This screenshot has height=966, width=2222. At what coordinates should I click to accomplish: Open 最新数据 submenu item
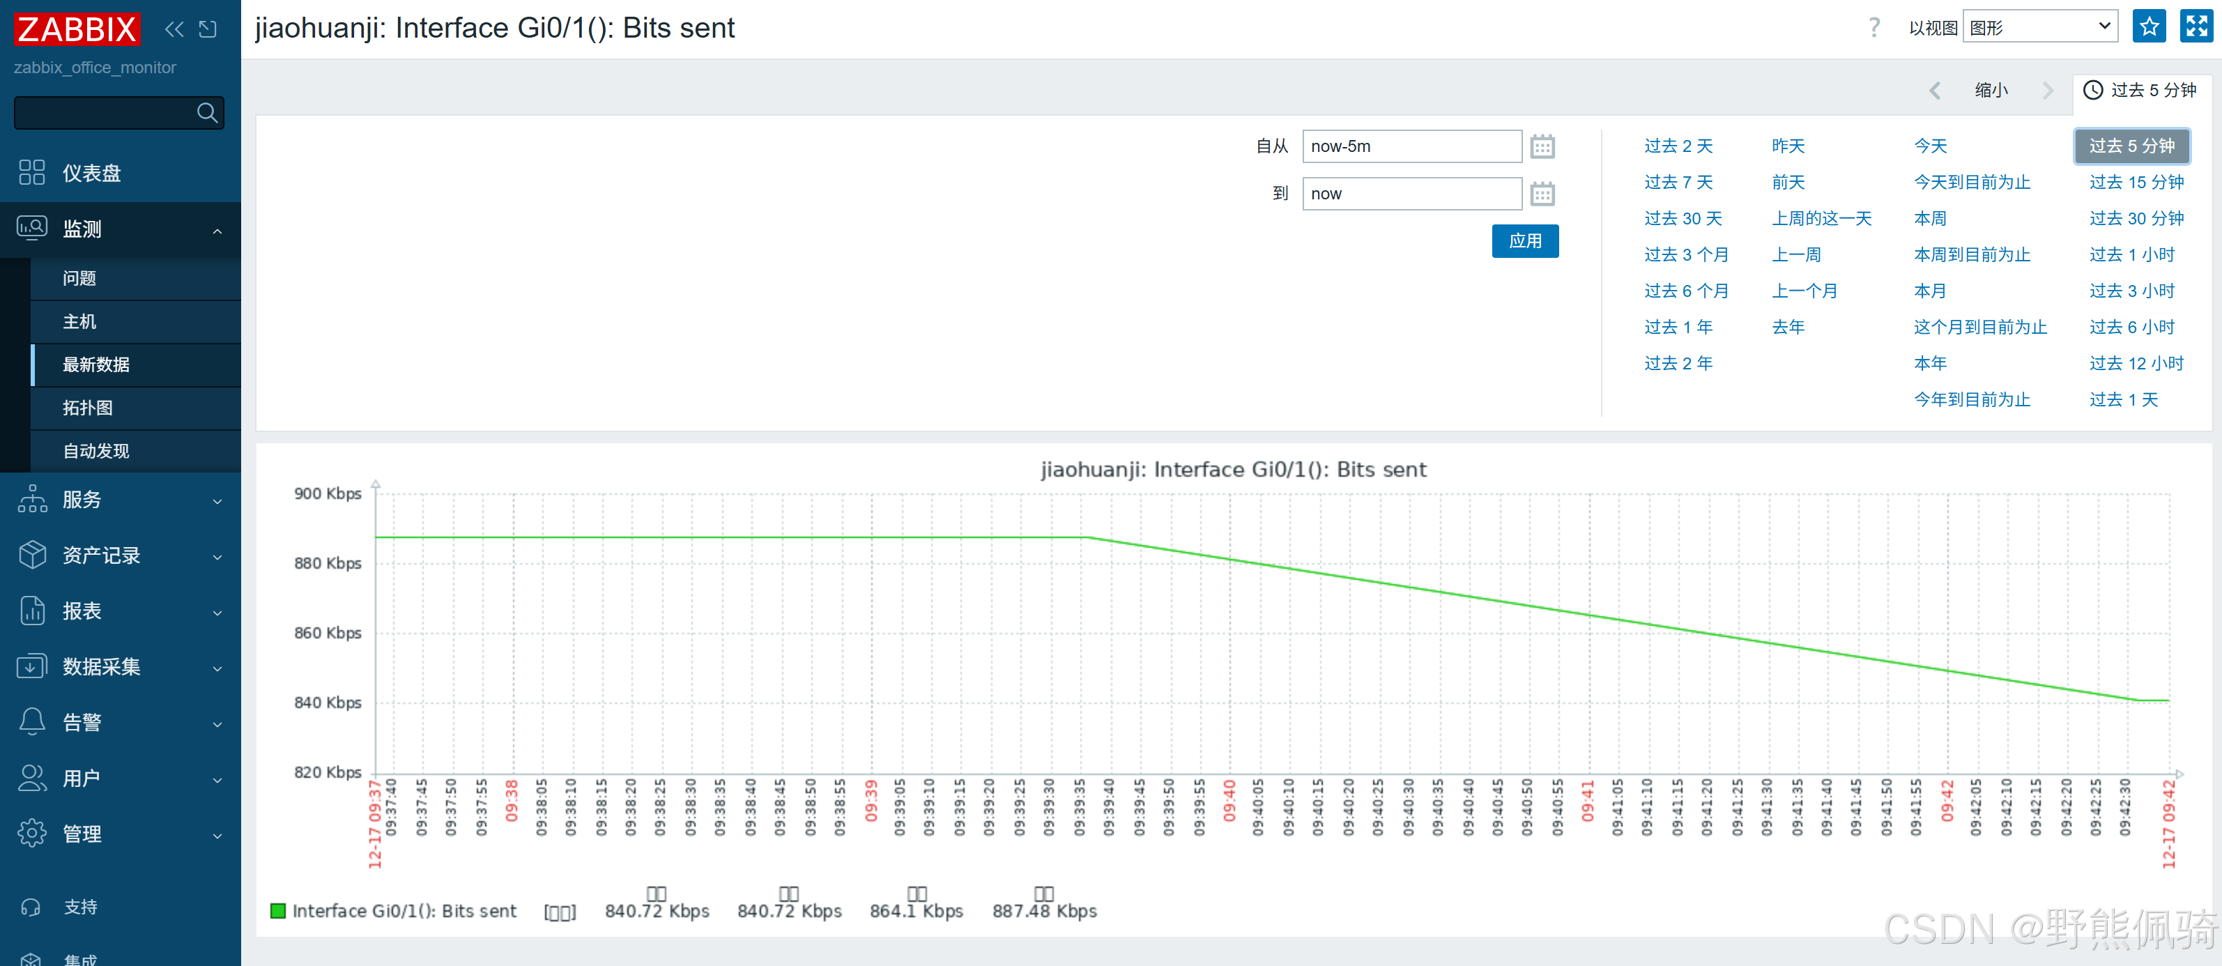pyautogui.click(x=95, y=365)
